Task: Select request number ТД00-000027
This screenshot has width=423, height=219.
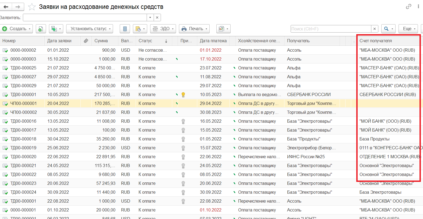Action: tap(23, 77)
